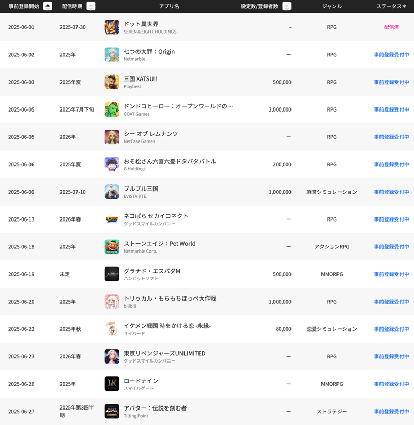
Task: Click the 配信済 status for ドット異世界
Action: 391,27
